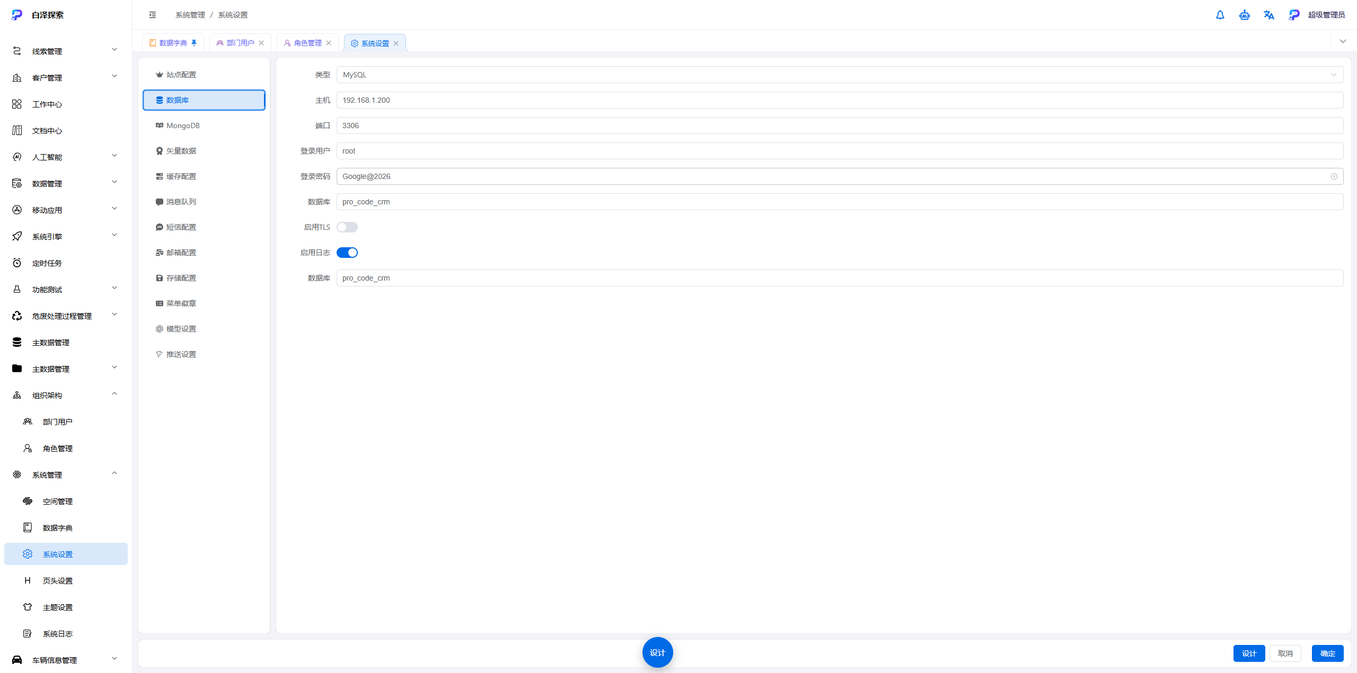Open the AI robot assistant icon
This screenshot has height=673, width=1357.
[x=1245, y=15]
